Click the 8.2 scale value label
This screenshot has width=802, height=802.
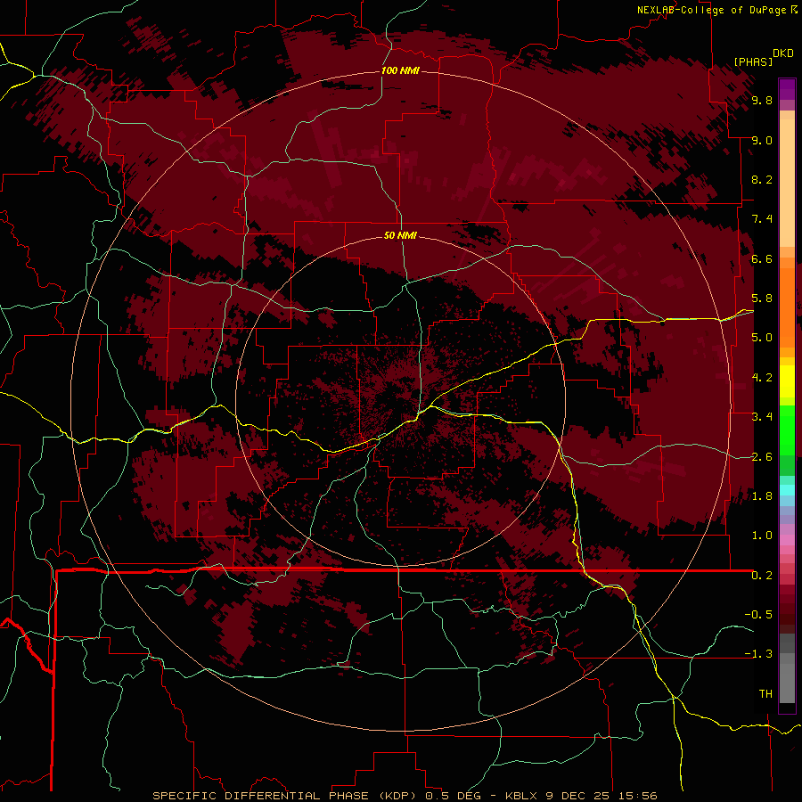(x=762, y=179)
